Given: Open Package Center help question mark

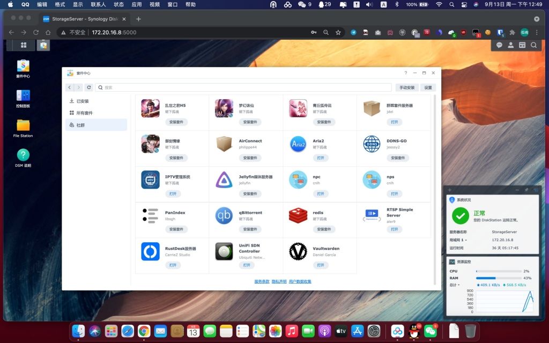Looking at the screenshot, I should tap(406, 73).
